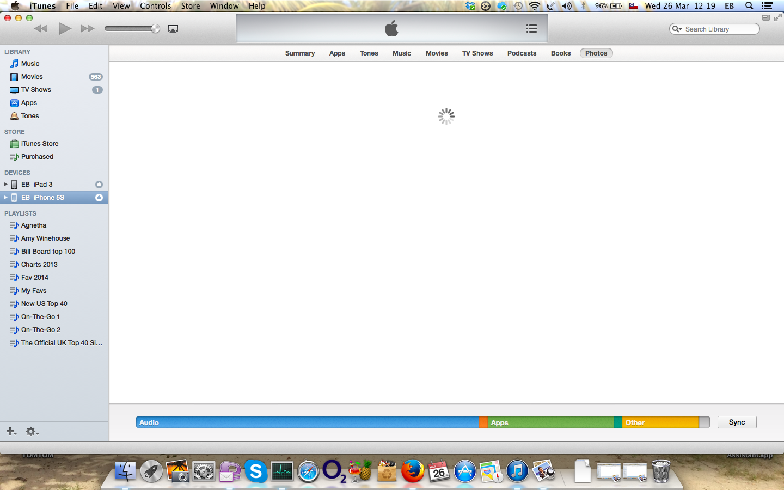
Task: Select the EB iPad 3 device
Action: click(x=54, y=185)
